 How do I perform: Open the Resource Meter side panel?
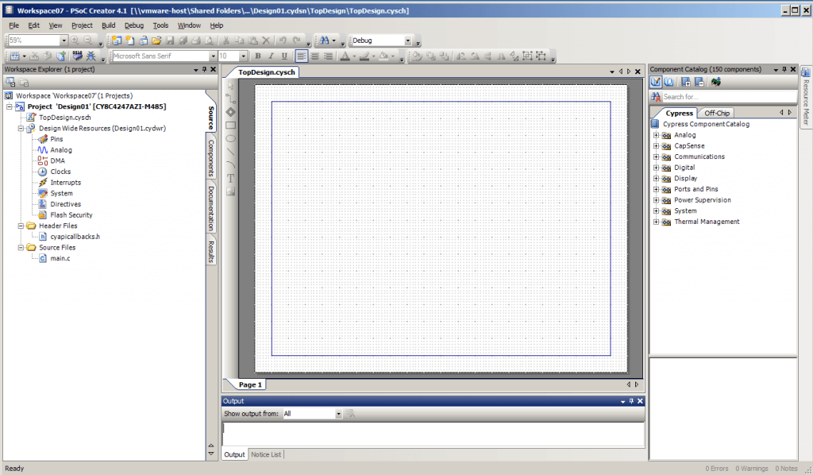point(806,97)
